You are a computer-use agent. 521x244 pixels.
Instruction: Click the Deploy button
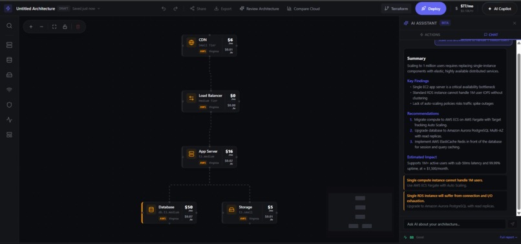[431, 8]
